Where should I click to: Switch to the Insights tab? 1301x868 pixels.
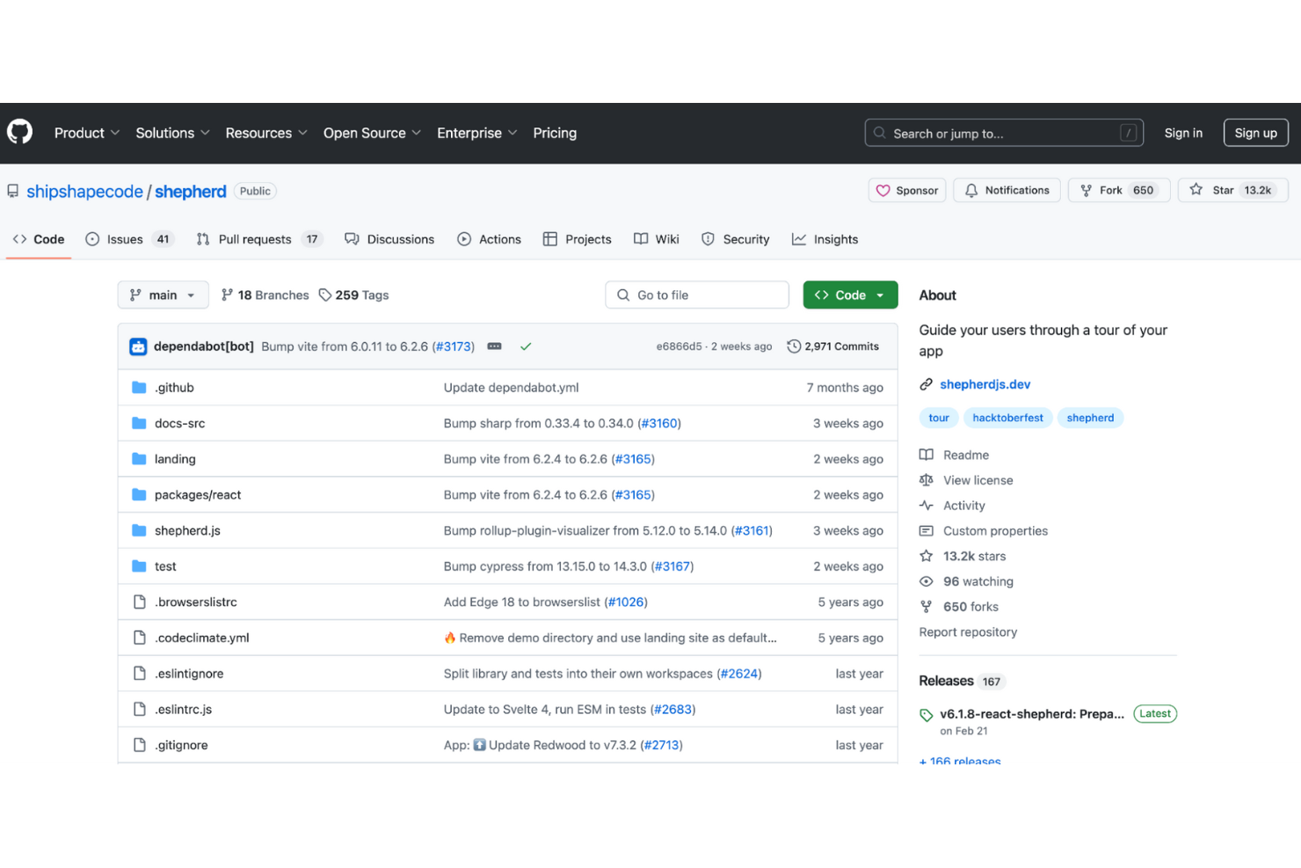(x=825, y=239)
